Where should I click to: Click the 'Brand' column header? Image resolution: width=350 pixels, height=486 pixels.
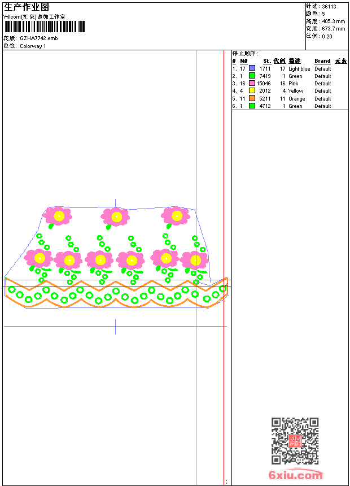click(322, 61)
